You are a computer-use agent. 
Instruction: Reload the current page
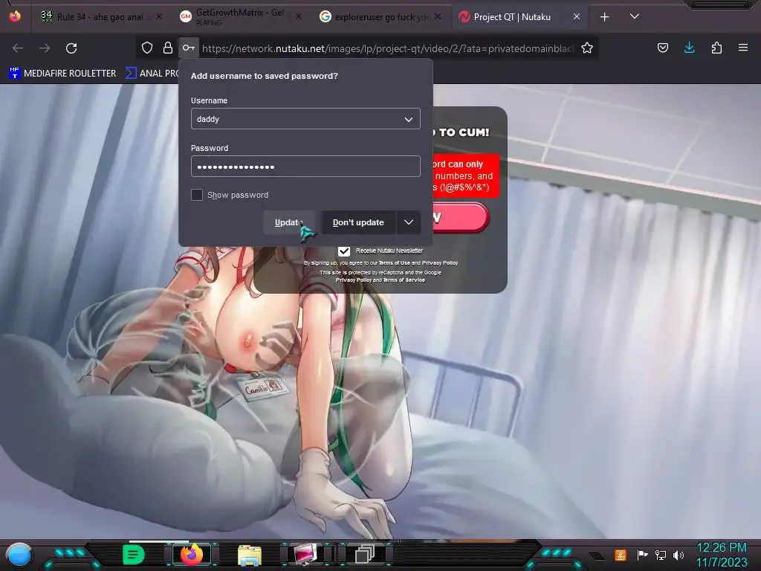(x=71, y=48)
